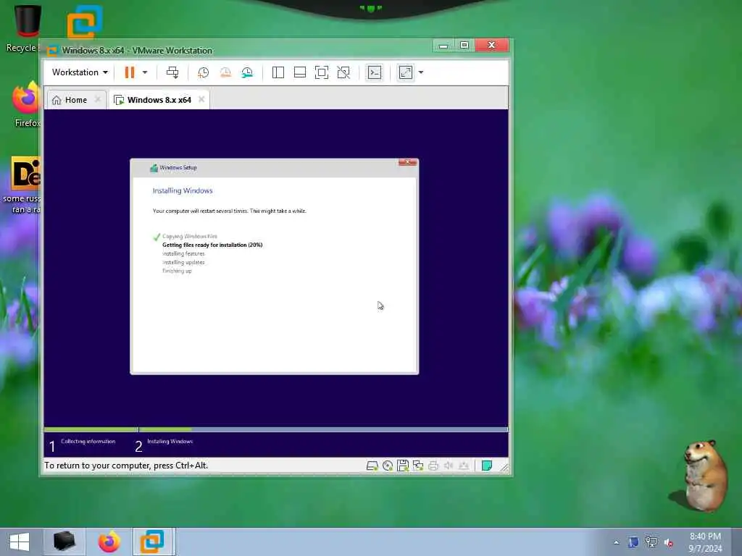Open the Workstation menu
Viewport: 742px width, 556px height.
[x=80, y=72]
